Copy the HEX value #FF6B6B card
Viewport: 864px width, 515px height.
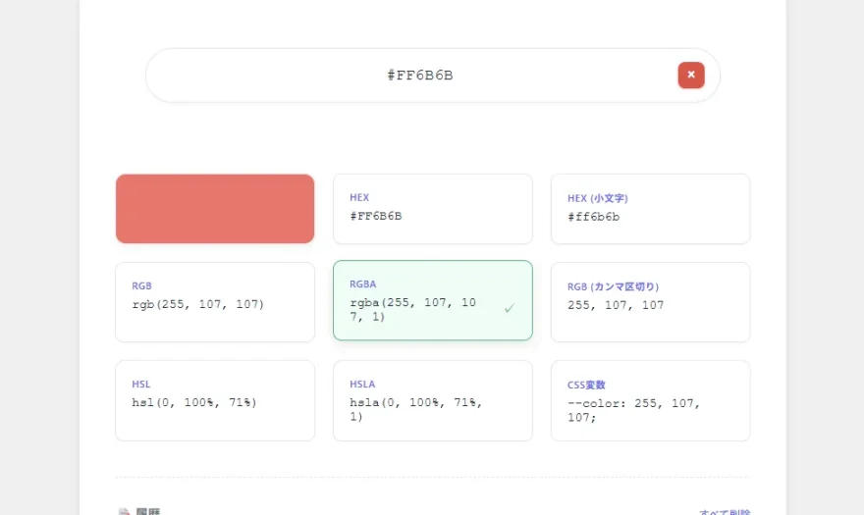[432, 209]
